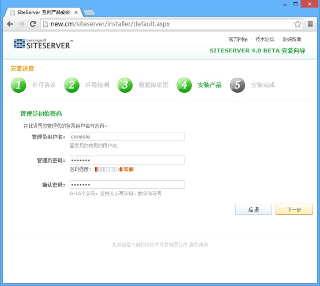Viewport: 320px width, 286px height.
Task: Click the 安装完成 step label
Action: point(263,85)
